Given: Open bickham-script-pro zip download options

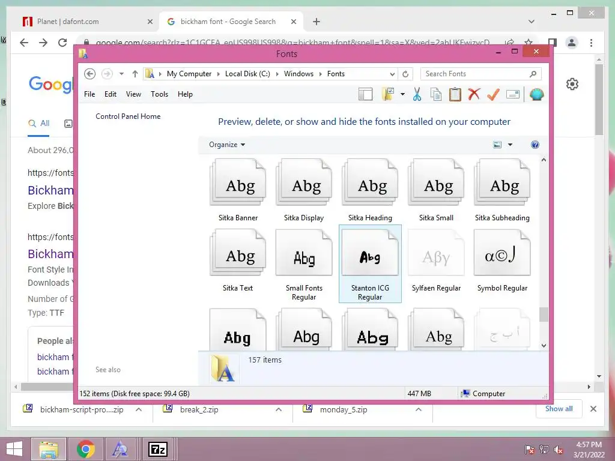Looking at the screenshot, I should tap(139, 409).
